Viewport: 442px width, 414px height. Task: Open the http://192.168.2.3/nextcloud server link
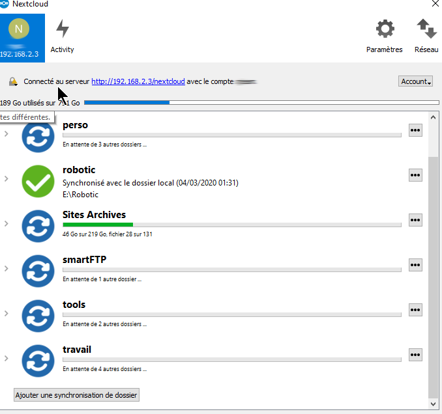pyautogui.click(x=138, y=81)
